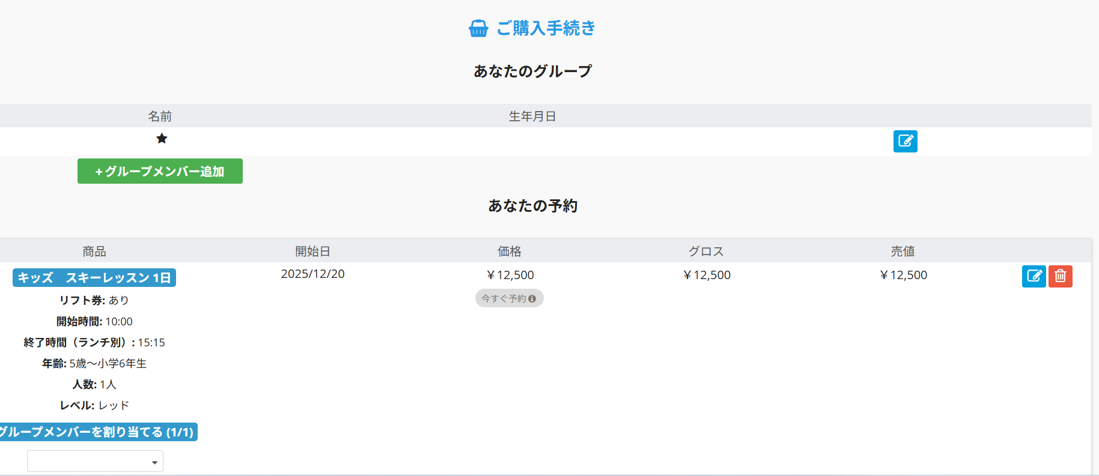Click グループメンバーを割り当てる (1/1) label
Screen dimensions: 1099x476
click(97, 432)
